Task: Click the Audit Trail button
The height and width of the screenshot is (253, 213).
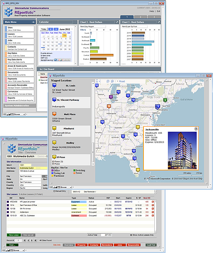Action: (x=151, y=245)
